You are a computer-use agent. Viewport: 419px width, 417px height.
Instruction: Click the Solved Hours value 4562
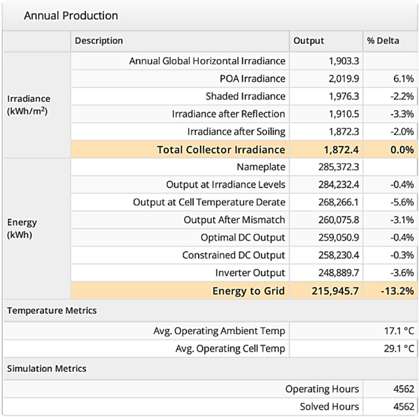click(x=404, y=406)
